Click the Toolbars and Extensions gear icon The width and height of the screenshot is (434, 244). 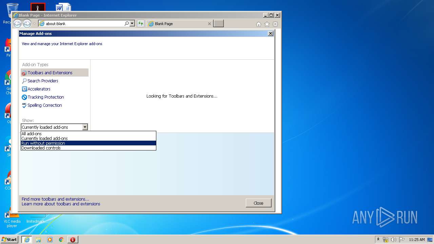point(24,73)
